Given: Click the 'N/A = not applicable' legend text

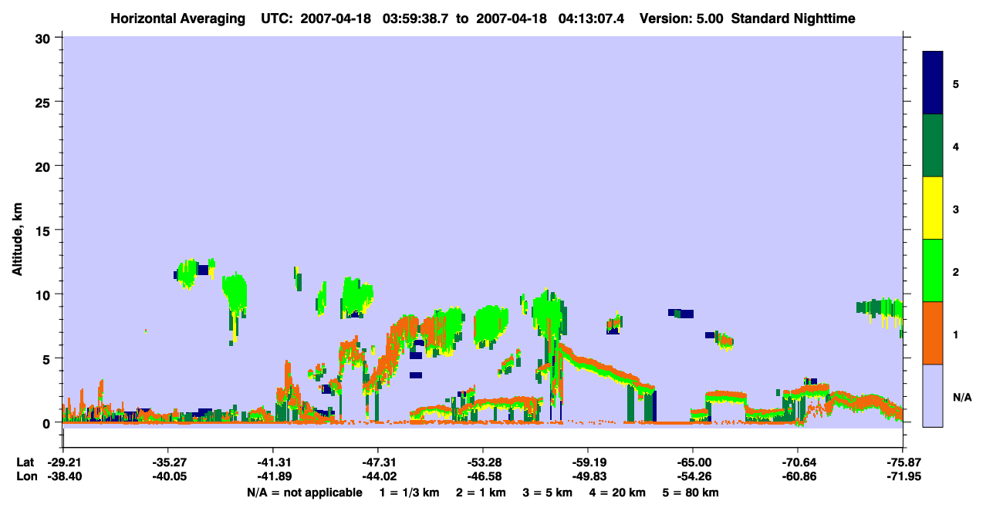Looking at the screenshot, I should [304, 492].
